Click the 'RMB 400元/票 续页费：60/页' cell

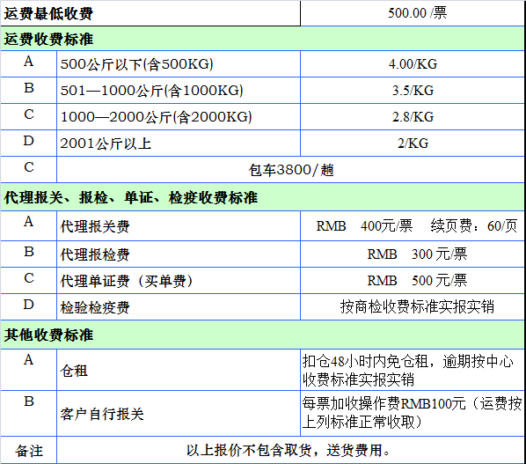[413, 226]
